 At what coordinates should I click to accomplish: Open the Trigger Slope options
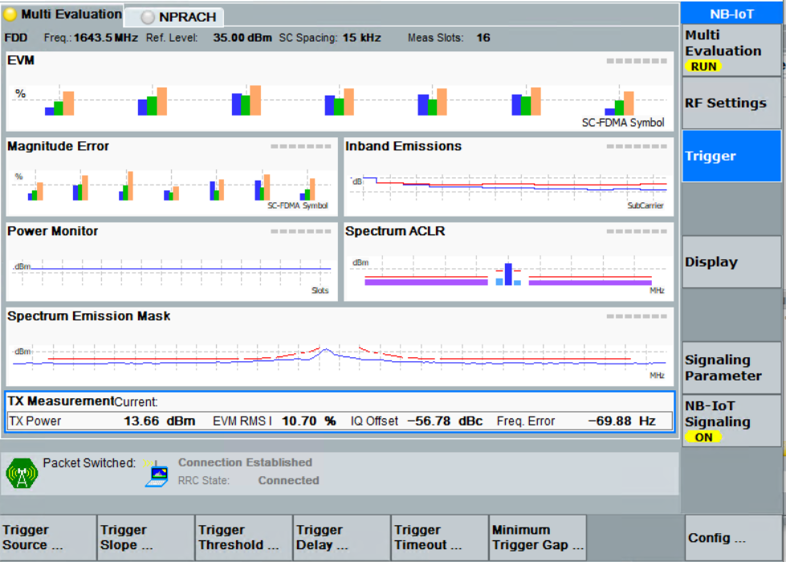[145, 537]
